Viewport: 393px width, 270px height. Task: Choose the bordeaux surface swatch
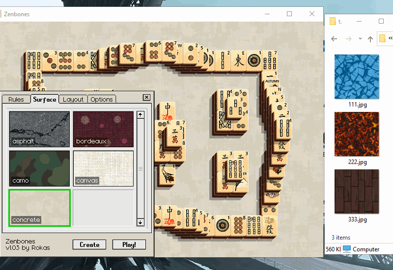[x=103, y=129]
